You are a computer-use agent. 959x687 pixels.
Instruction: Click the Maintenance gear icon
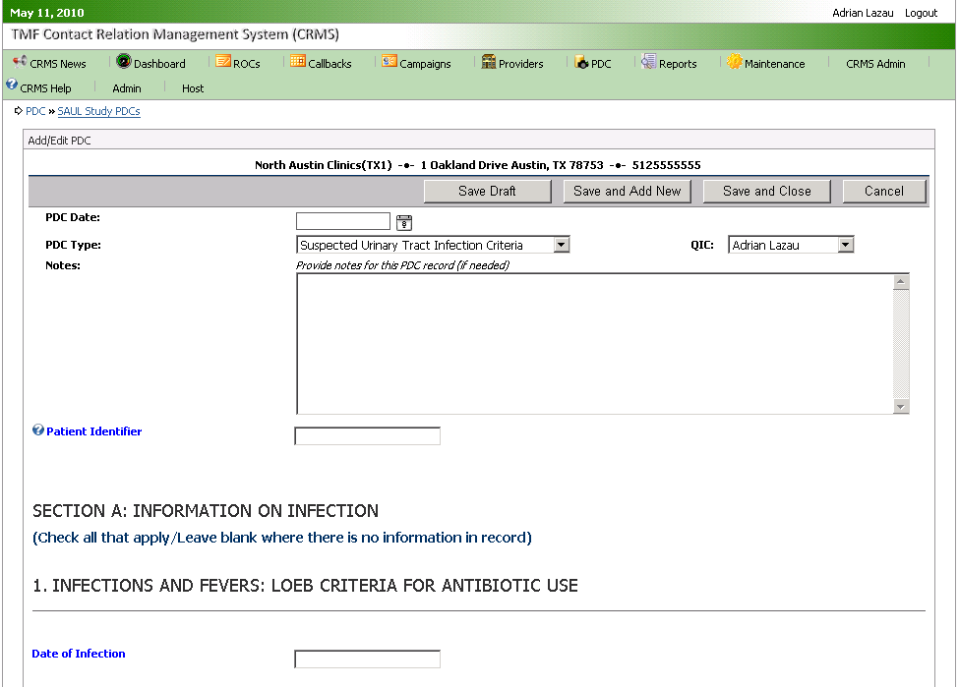point(735,61)
